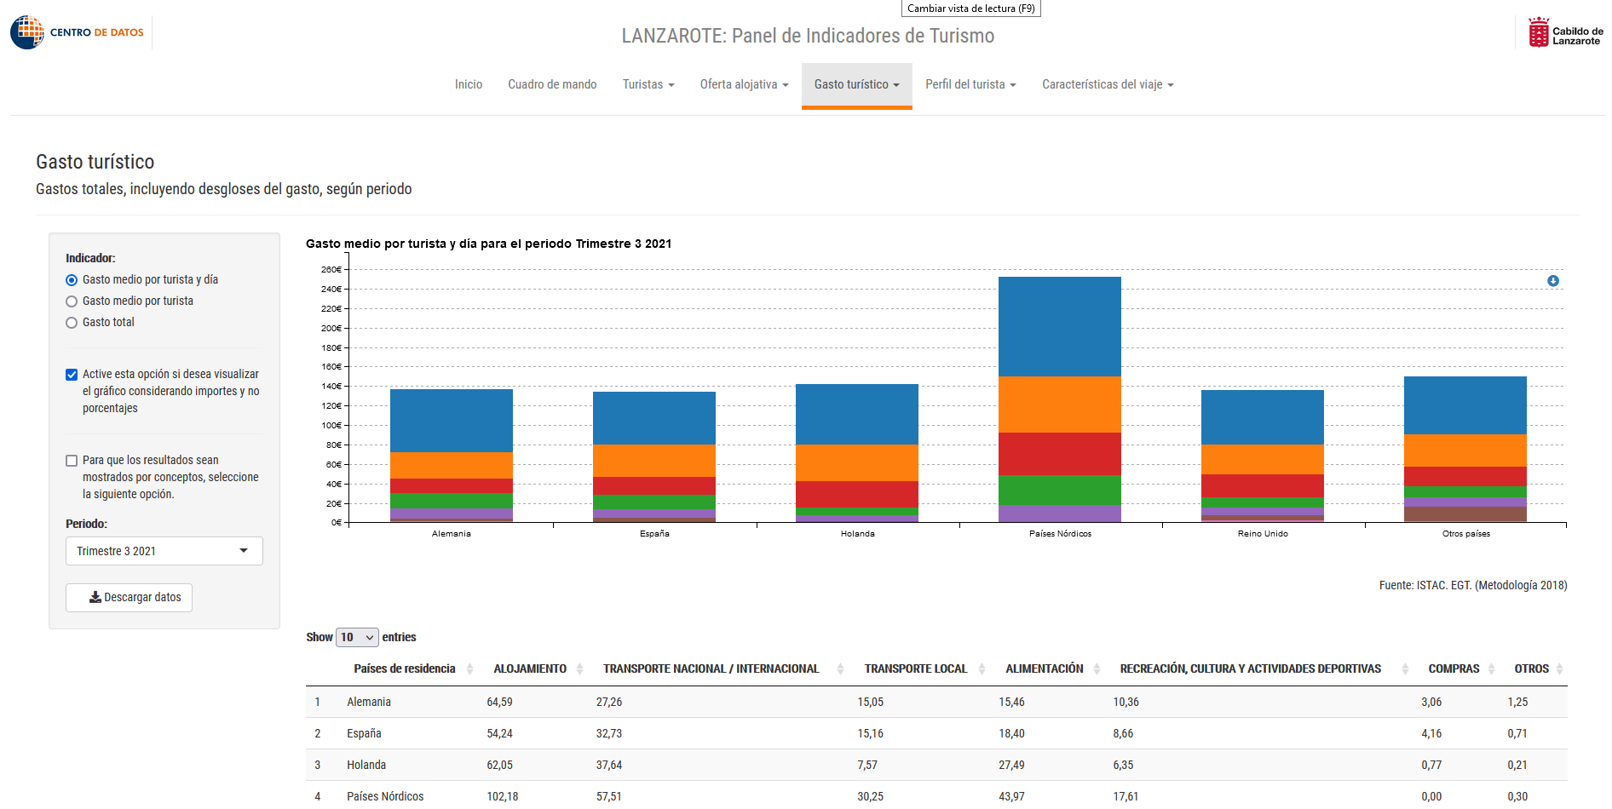This screenshot has height=809, width=1612.
Task: Go to the Cuadro de mando tab
Action: (552, 84)
